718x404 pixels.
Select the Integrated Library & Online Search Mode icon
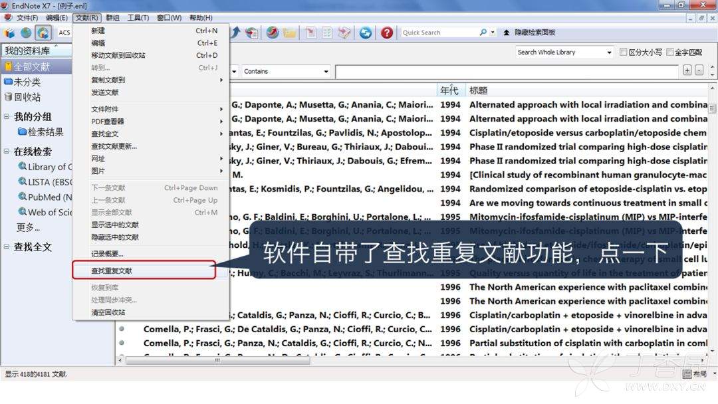(43, 33)
